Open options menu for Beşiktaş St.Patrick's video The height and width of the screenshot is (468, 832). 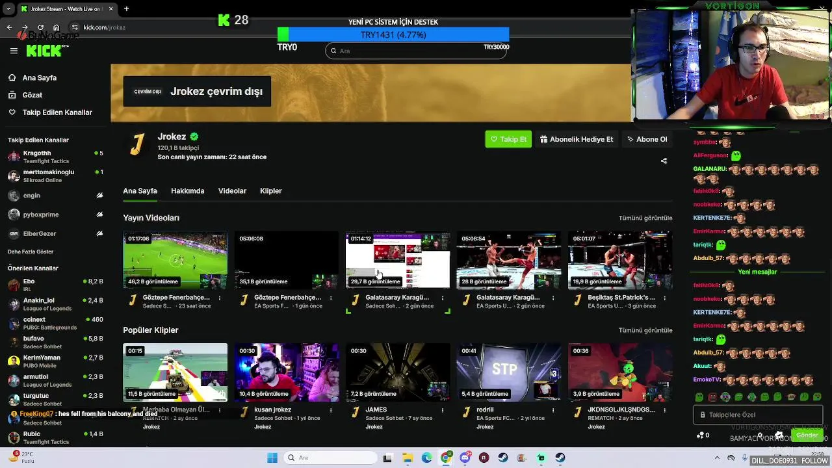point(664,298)
